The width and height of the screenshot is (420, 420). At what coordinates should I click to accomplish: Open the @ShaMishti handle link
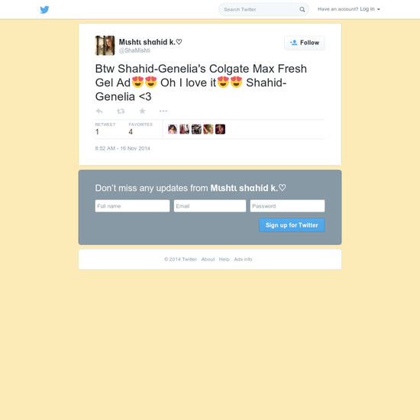click(x=134, y=50)
